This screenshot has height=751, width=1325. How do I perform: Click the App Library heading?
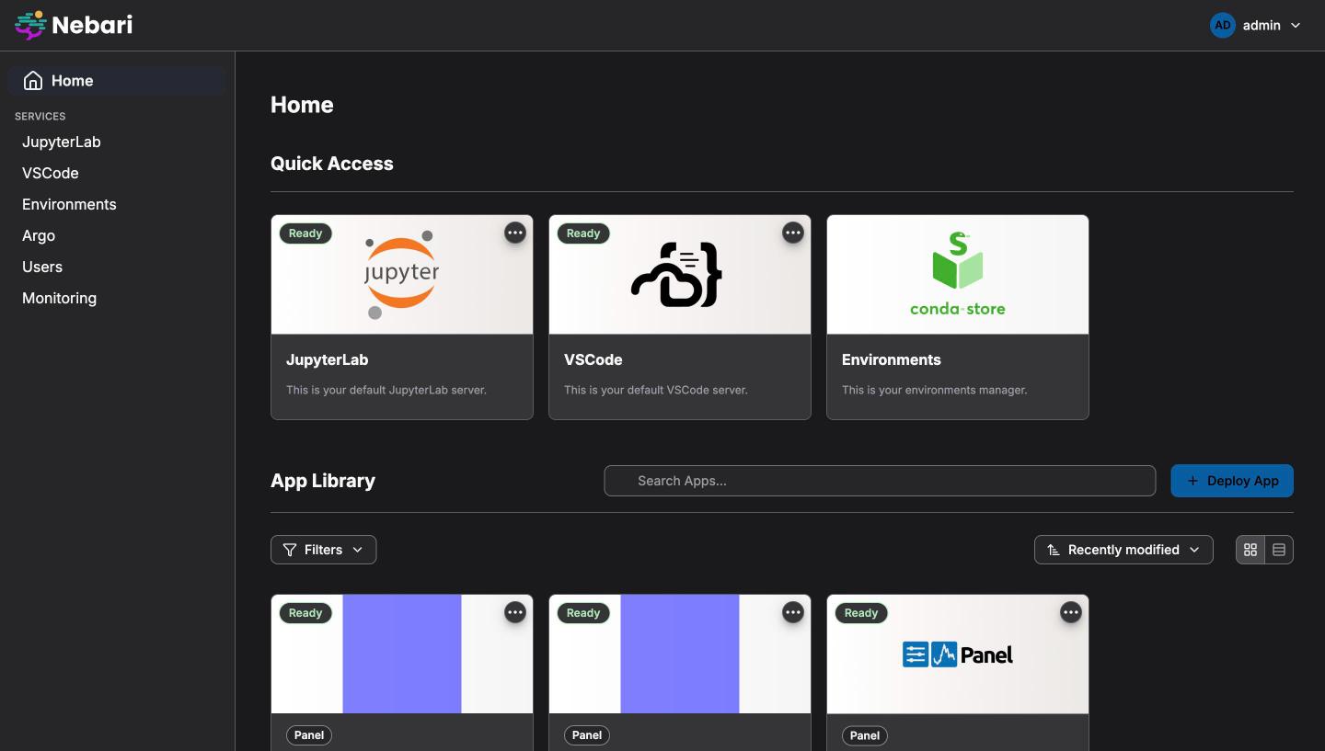323,481
